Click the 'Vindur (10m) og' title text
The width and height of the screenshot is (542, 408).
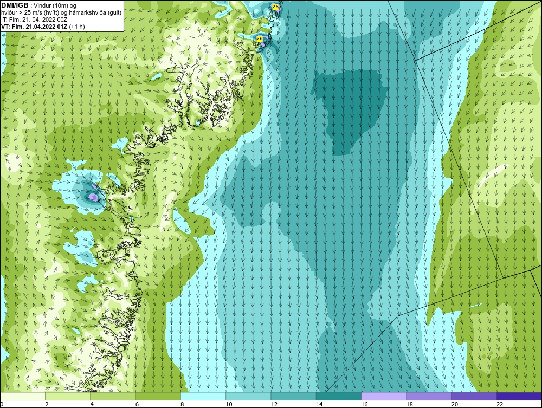[55, 6]
